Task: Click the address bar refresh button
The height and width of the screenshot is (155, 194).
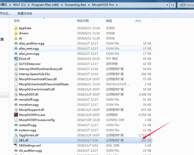Action: pyautogui.click(x=173, y=5)
